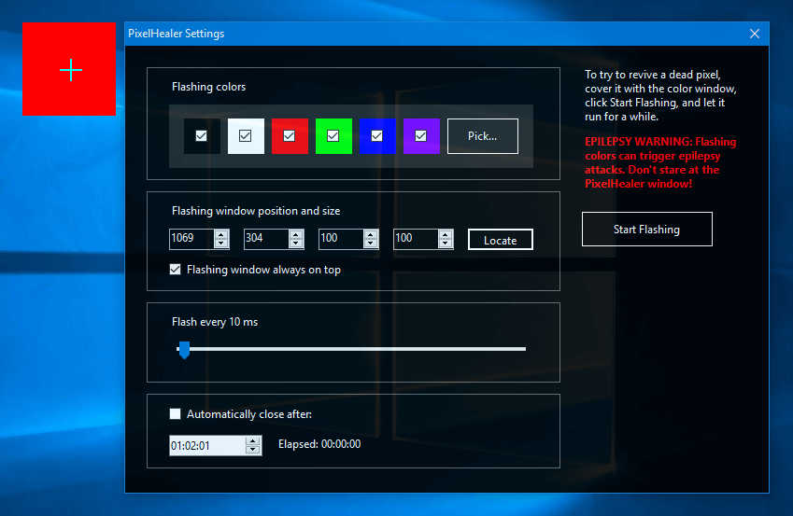This screenshot has height=516, width=793.
Task: Close the PixelHealer Settings window
Action: 755,34
